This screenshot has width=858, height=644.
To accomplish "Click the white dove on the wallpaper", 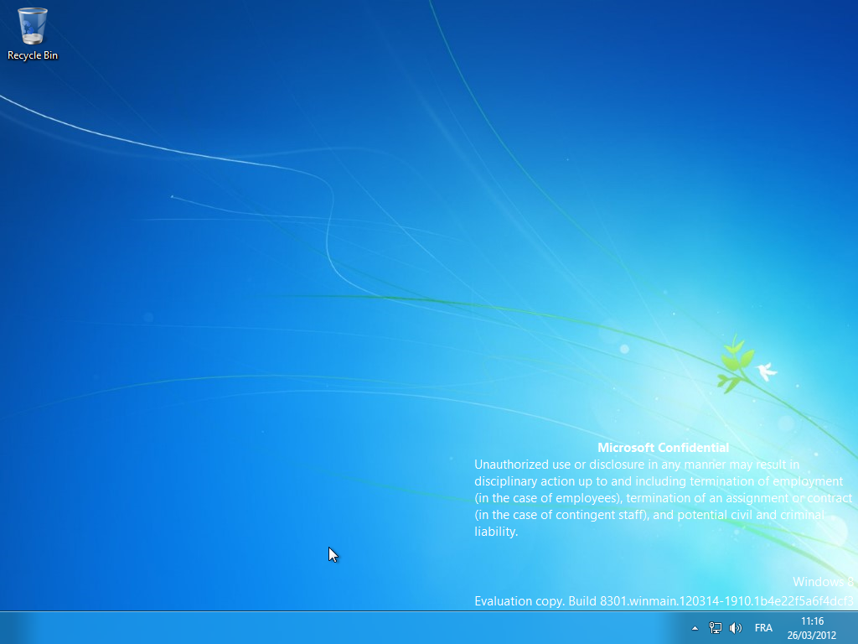I will click(765, 371).
